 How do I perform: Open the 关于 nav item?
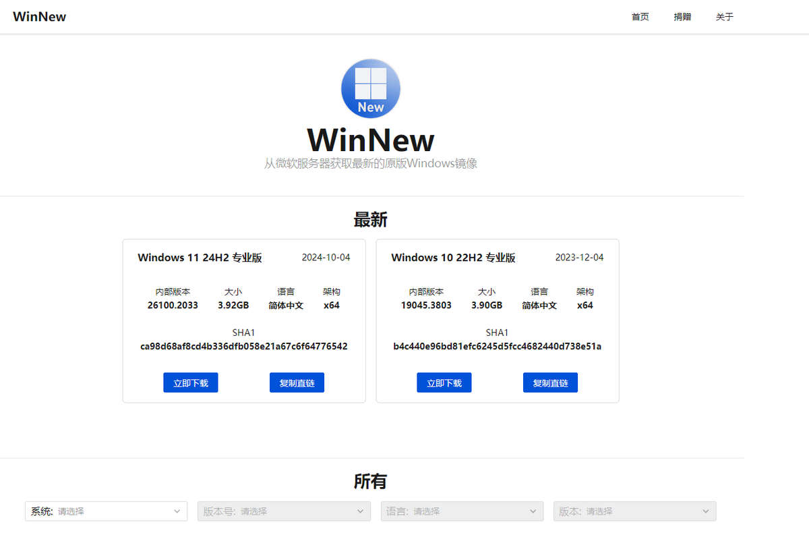pos(725,17)
